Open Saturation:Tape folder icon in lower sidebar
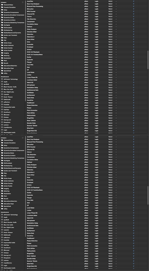The width and height of the screenshot is (149, 271). [2, 204]
